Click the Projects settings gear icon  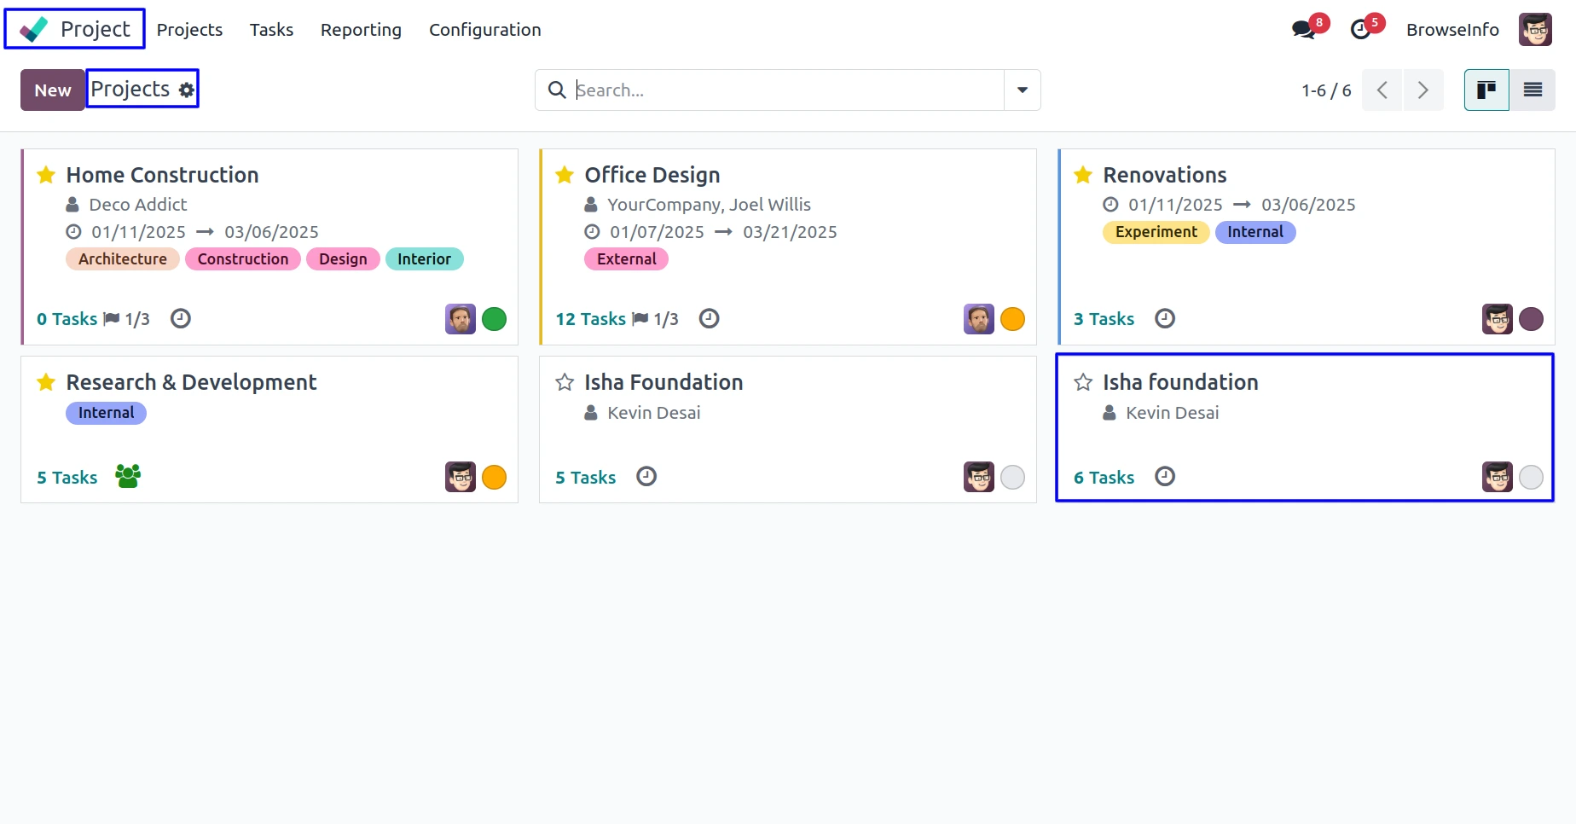click(187, 90)
